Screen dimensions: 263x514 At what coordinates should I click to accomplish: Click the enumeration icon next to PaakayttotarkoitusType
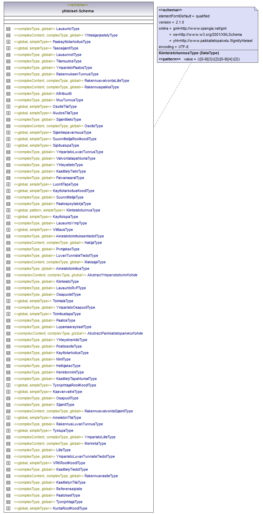[9, 42]
